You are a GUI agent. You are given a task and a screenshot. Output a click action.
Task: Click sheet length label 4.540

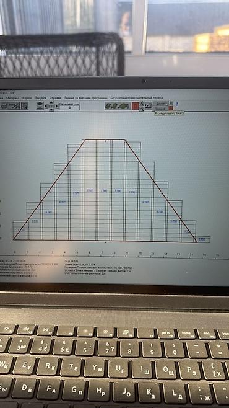tap(48, 212)
